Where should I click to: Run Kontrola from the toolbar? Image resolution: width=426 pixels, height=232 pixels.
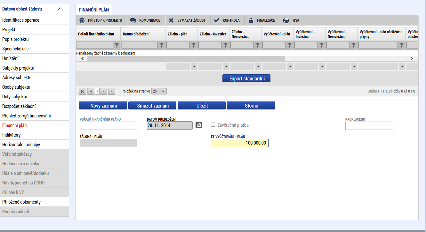coord(227,20)
